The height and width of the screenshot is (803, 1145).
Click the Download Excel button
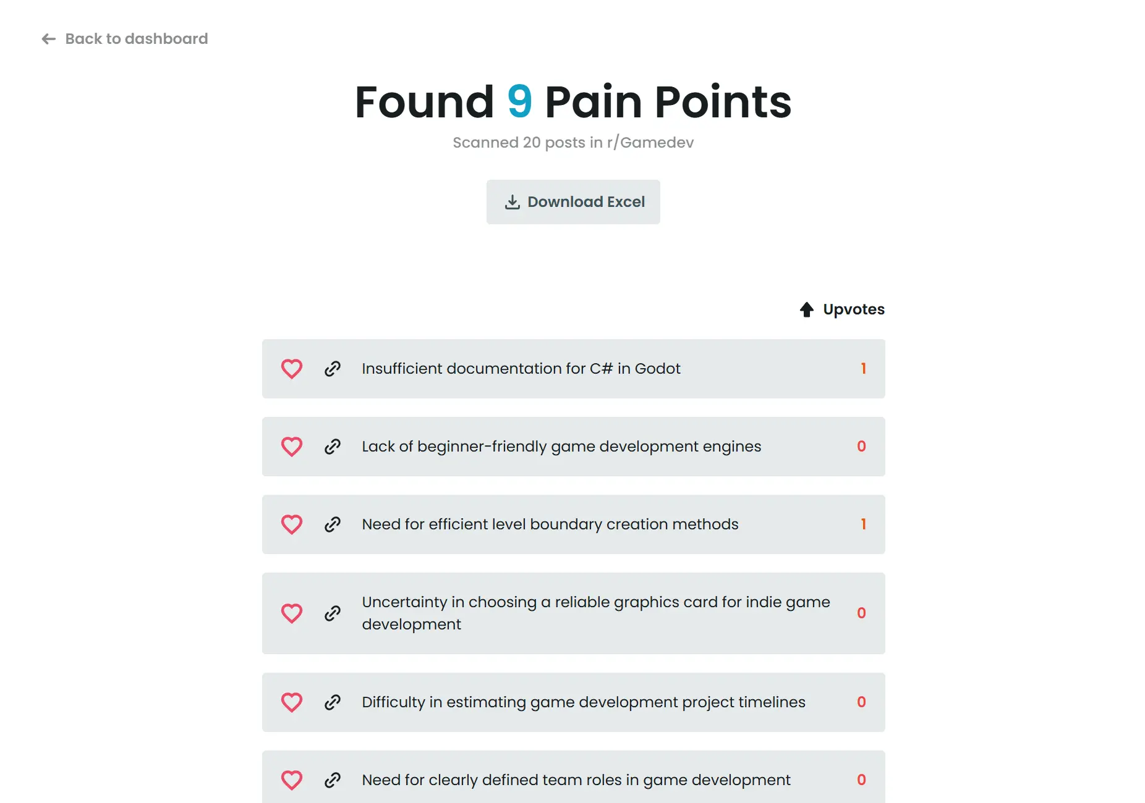(x=573, y=202)
